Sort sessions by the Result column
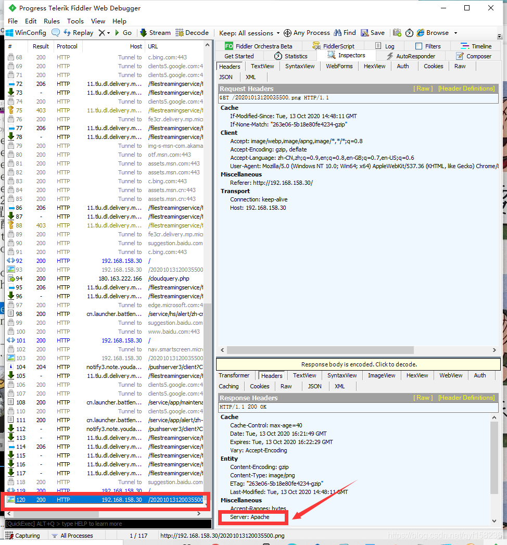The height and width of the screenshot is (545, 507). point(41,46)
